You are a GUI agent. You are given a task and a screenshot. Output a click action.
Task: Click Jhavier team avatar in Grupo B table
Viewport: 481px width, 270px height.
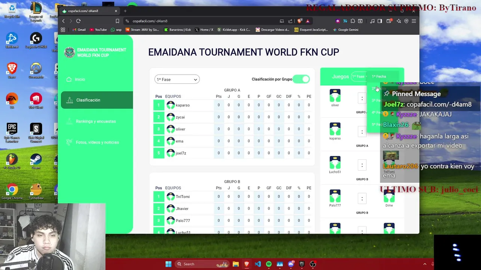(x=171, y=208)
